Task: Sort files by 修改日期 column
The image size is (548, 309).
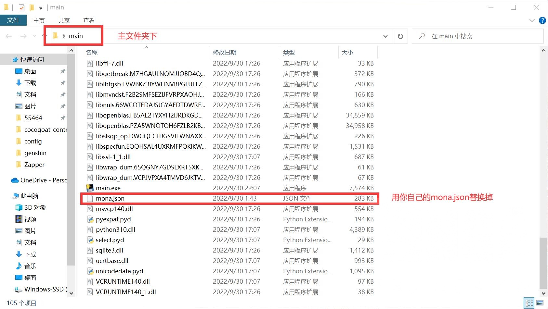Action: pos(225,52)
